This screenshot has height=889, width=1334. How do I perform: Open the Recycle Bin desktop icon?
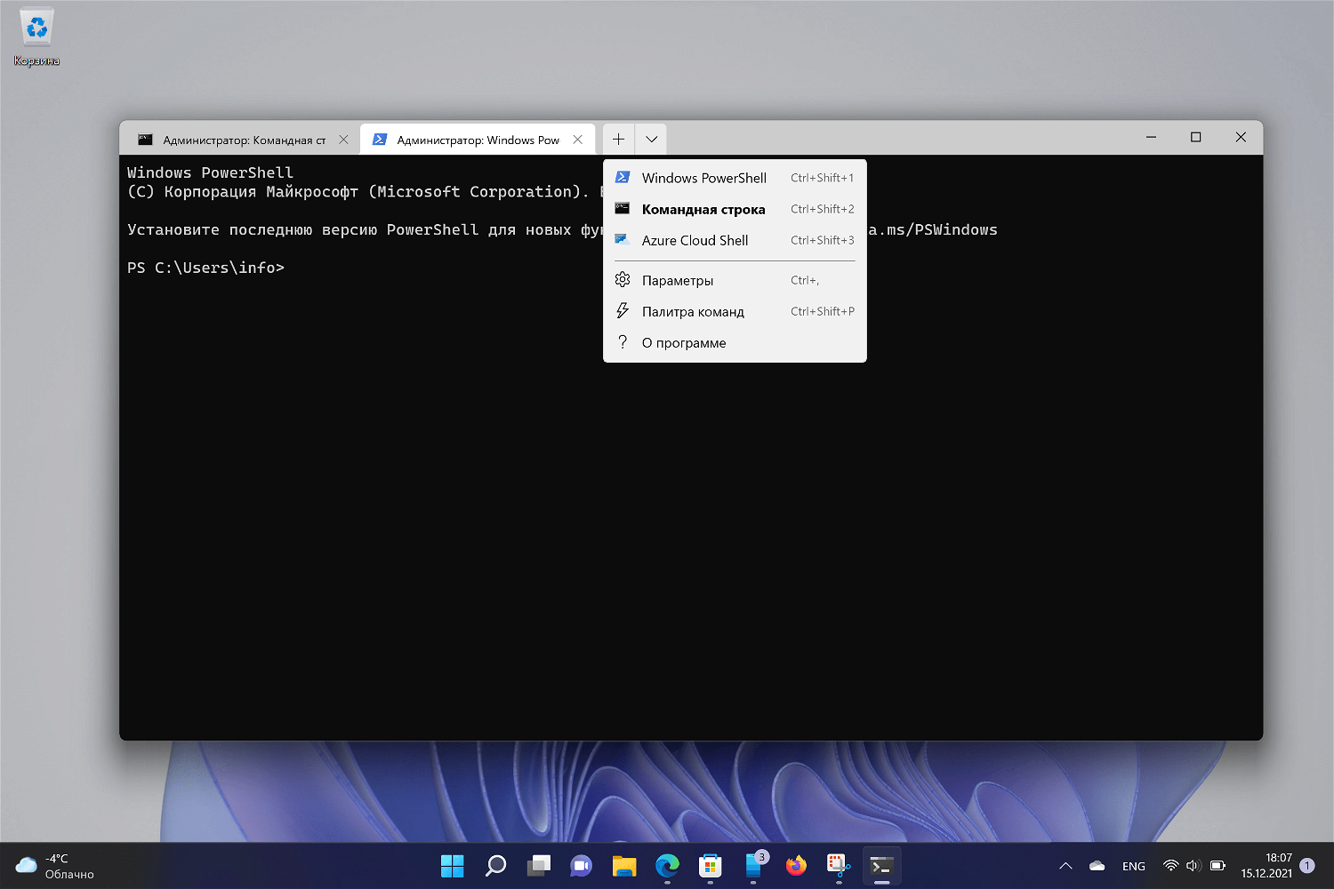(x=36, y=37)
